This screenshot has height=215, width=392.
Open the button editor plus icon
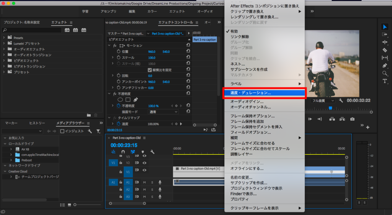[368, 127]
